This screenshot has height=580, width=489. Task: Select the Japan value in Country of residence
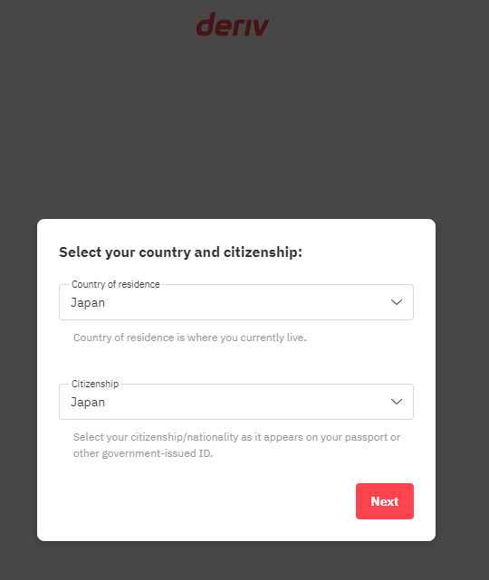(88, 302)
